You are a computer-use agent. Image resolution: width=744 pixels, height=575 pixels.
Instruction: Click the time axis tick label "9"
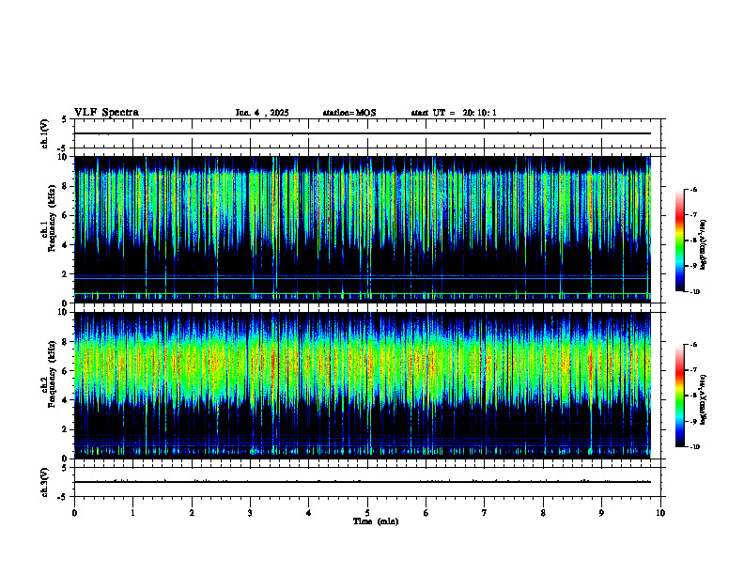click(601, 513)
